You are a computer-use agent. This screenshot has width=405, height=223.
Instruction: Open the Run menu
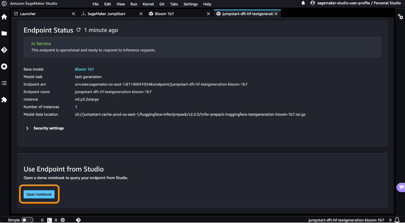point(134,4)
